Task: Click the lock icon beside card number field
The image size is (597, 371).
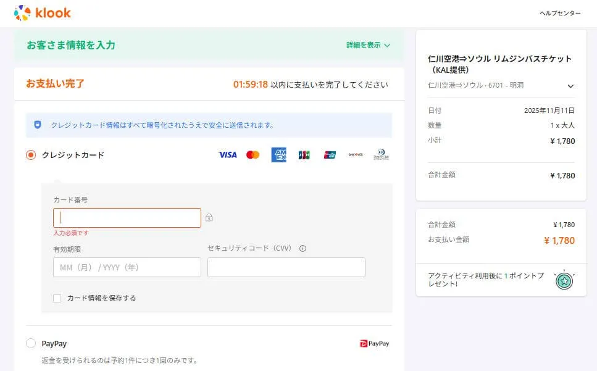Action: pos(209,218)
